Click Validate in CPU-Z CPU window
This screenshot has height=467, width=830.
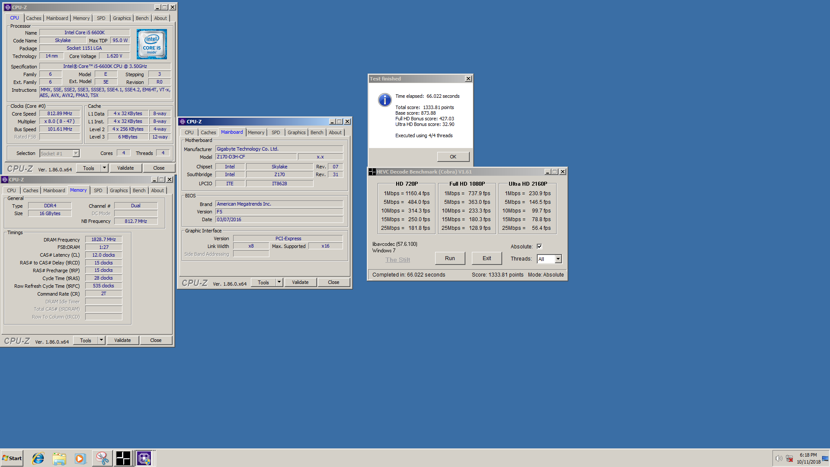tap(125, 168)
